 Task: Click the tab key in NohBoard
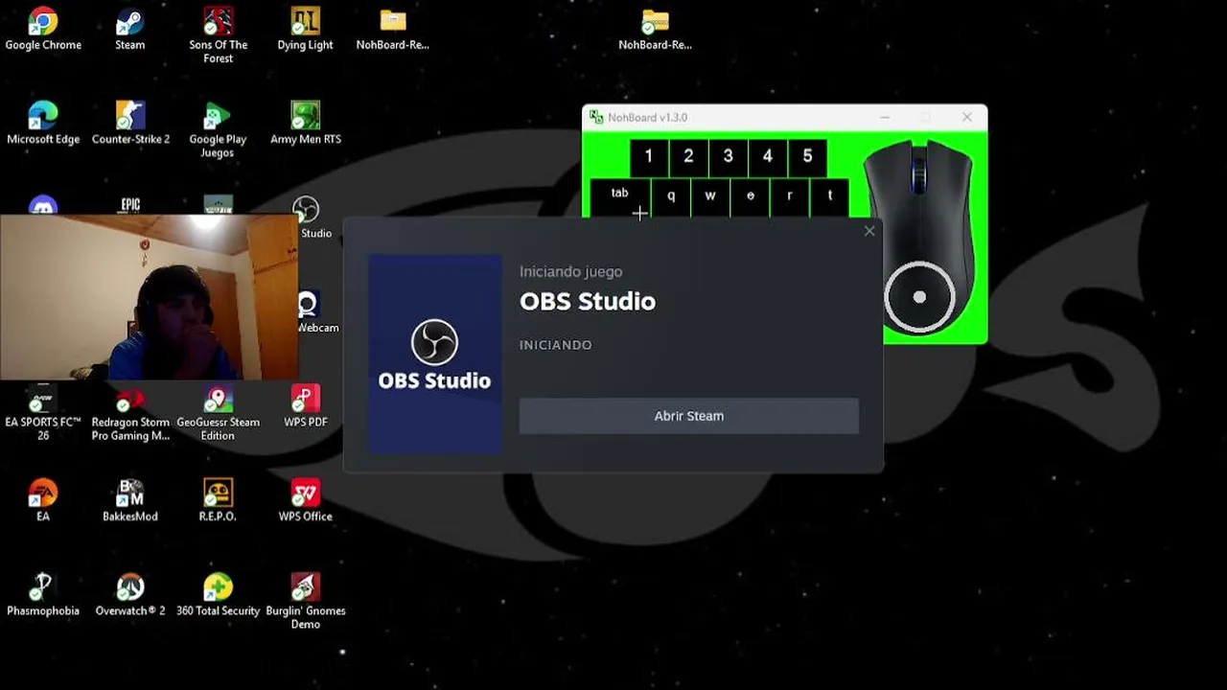[620, 197]
